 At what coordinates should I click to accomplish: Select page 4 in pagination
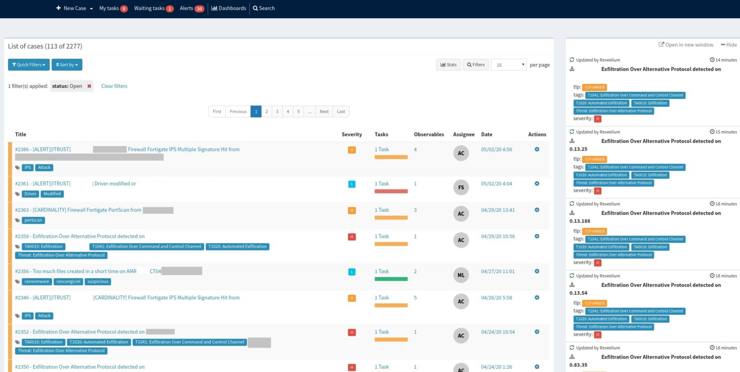pyautogui.click(x=288, y=111)
